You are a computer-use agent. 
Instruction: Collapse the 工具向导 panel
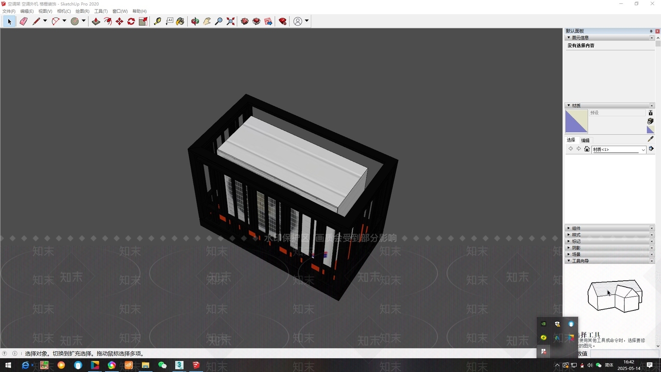(x=568, y=261)
